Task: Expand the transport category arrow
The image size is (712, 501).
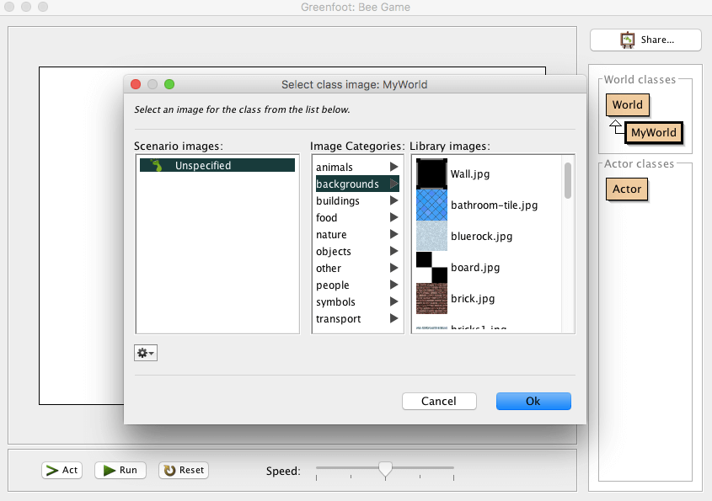Action: tap(393, 319)
